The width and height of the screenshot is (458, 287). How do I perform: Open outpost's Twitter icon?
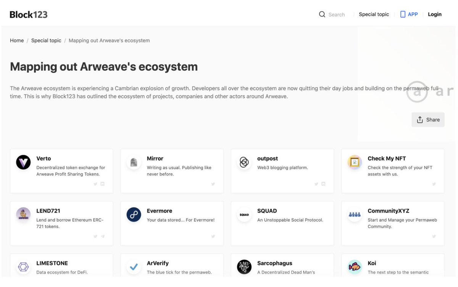tap(316, 184)
